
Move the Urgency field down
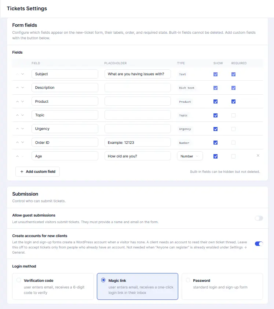[x=23, y=129]
